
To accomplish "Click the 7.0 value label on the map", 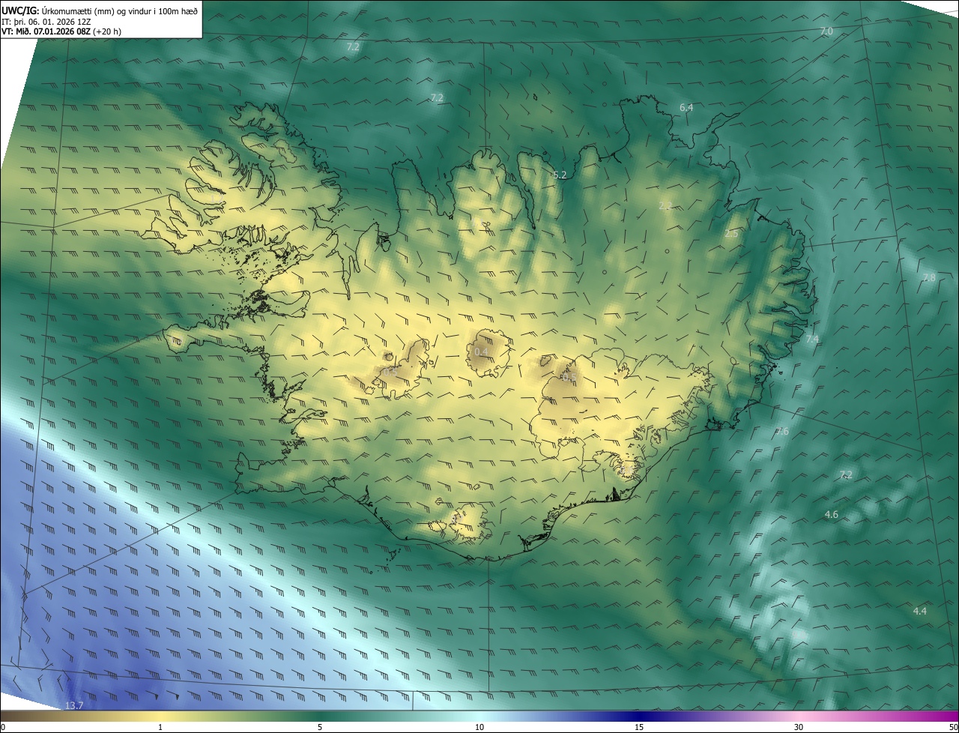I will (x=826, y=31).
